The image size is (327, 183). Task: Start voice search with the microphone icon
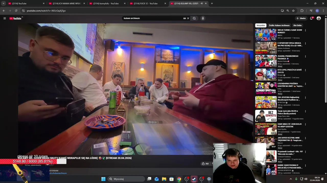click(203, 18)
